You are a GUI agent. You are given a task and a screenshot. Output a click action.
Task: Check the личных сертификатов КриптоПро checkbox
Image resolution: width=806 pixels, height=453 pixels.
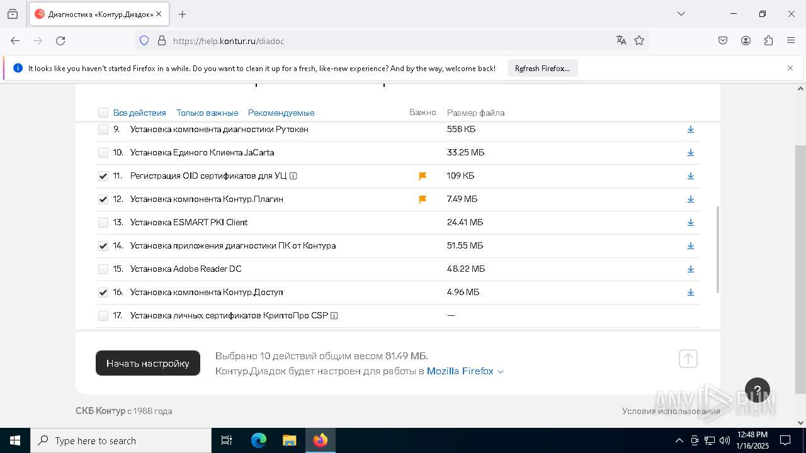(x=103, y=316)
